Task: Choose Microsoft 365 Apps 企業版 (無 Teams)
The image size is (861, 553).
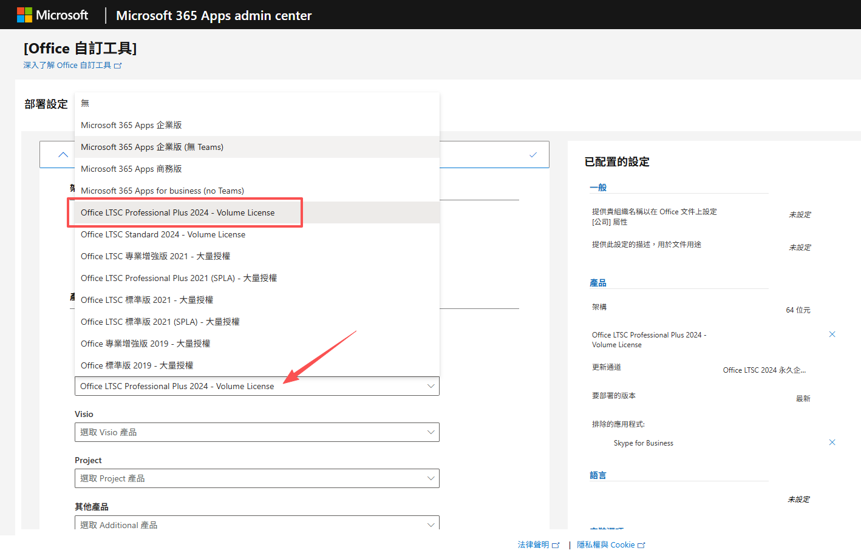Action: pos(257,147)
